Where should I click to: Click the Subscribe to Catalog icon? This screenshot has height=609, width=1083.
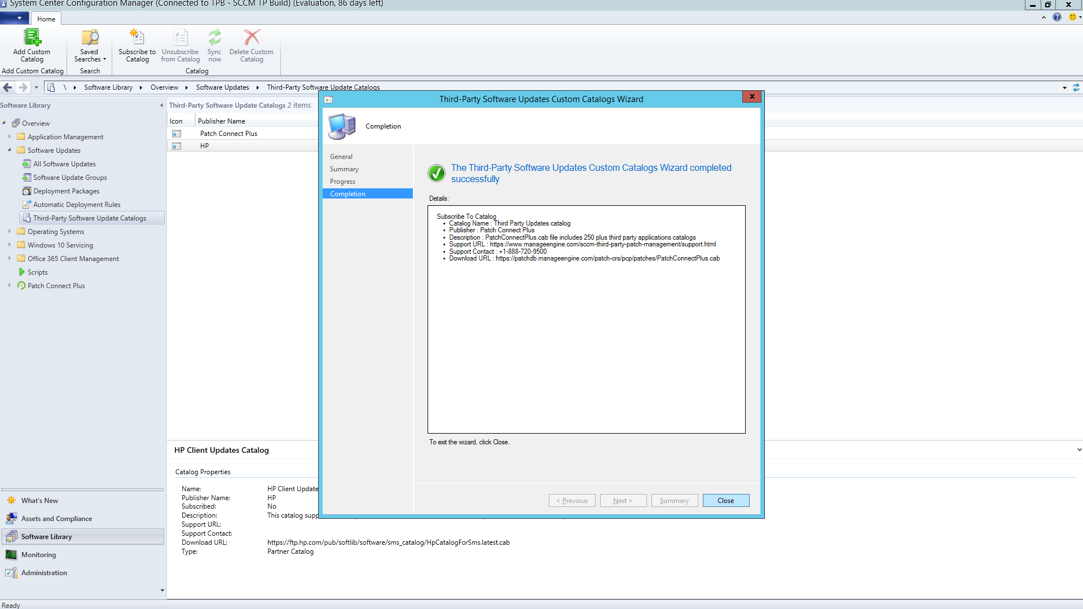point(137,38)
